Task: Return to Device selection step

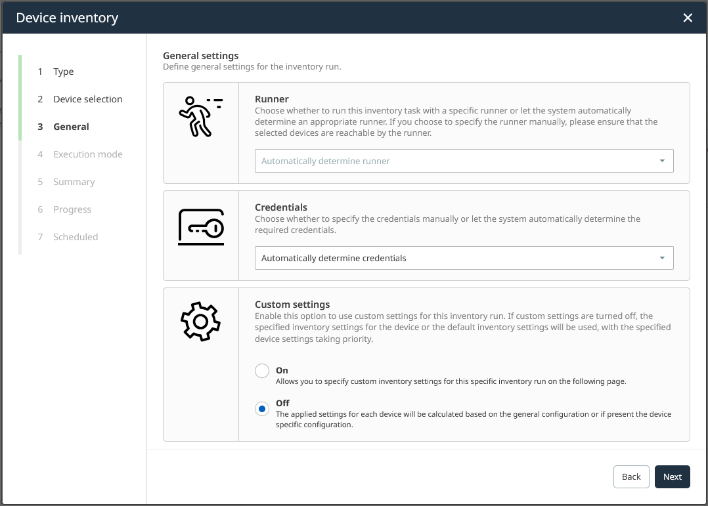Action: tap(87, 99)
